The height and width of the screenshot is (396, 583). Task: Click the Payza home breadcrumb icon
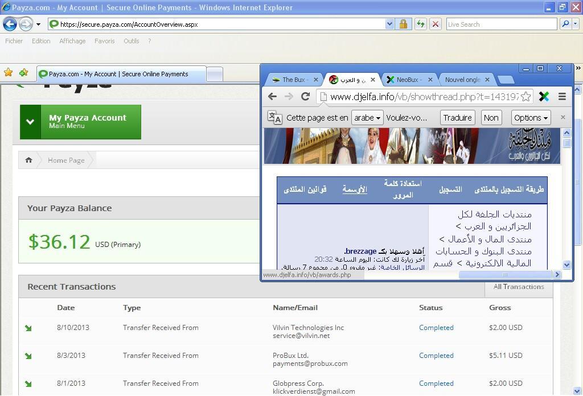coord(28,160)
